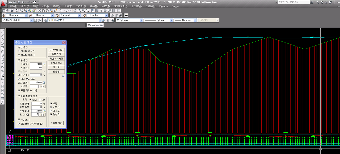
Task: Select the 하나의 종곡선 radio option
Action: [x=19, y=51]
